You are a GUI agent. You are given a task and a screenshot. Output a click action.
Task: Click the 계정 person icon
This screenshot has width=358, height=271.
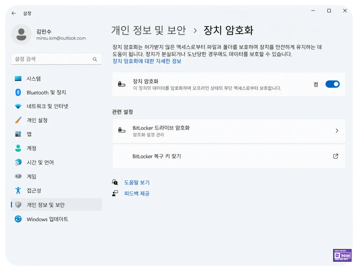18,148
